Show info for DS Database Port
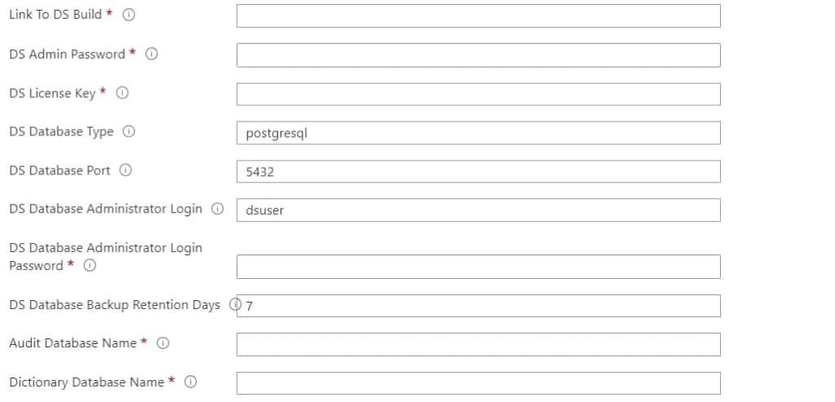The height and width of the screenshot is (402, 835). (x=125, y=170)
